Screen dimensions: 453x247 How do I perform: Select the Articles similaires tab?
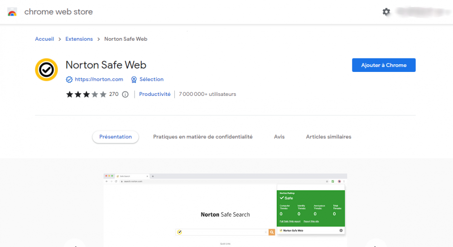328,137
